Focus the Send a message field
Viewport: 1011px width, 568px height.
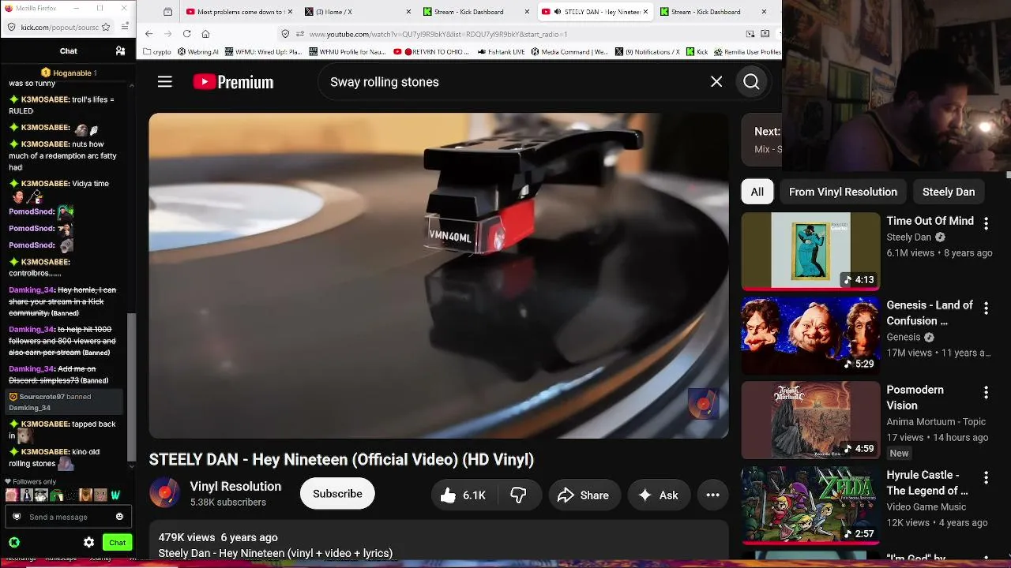tap(67, 517)
